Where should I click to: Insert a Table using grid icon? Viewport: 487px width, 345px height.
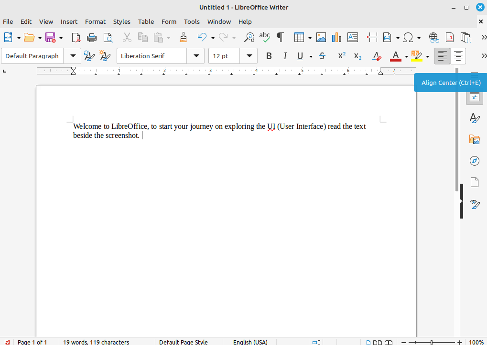299,38
